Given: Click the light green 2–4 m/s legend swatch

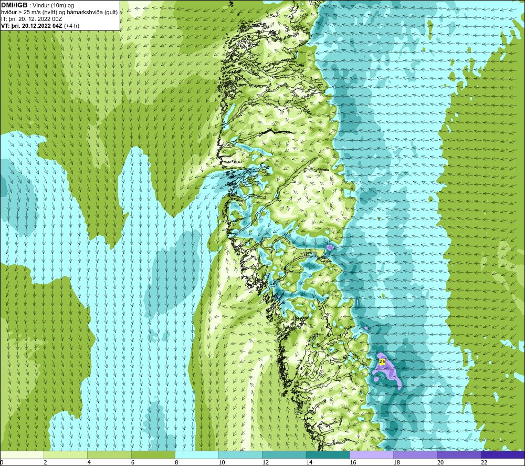Looking at the screenshot, I should 66,454.
